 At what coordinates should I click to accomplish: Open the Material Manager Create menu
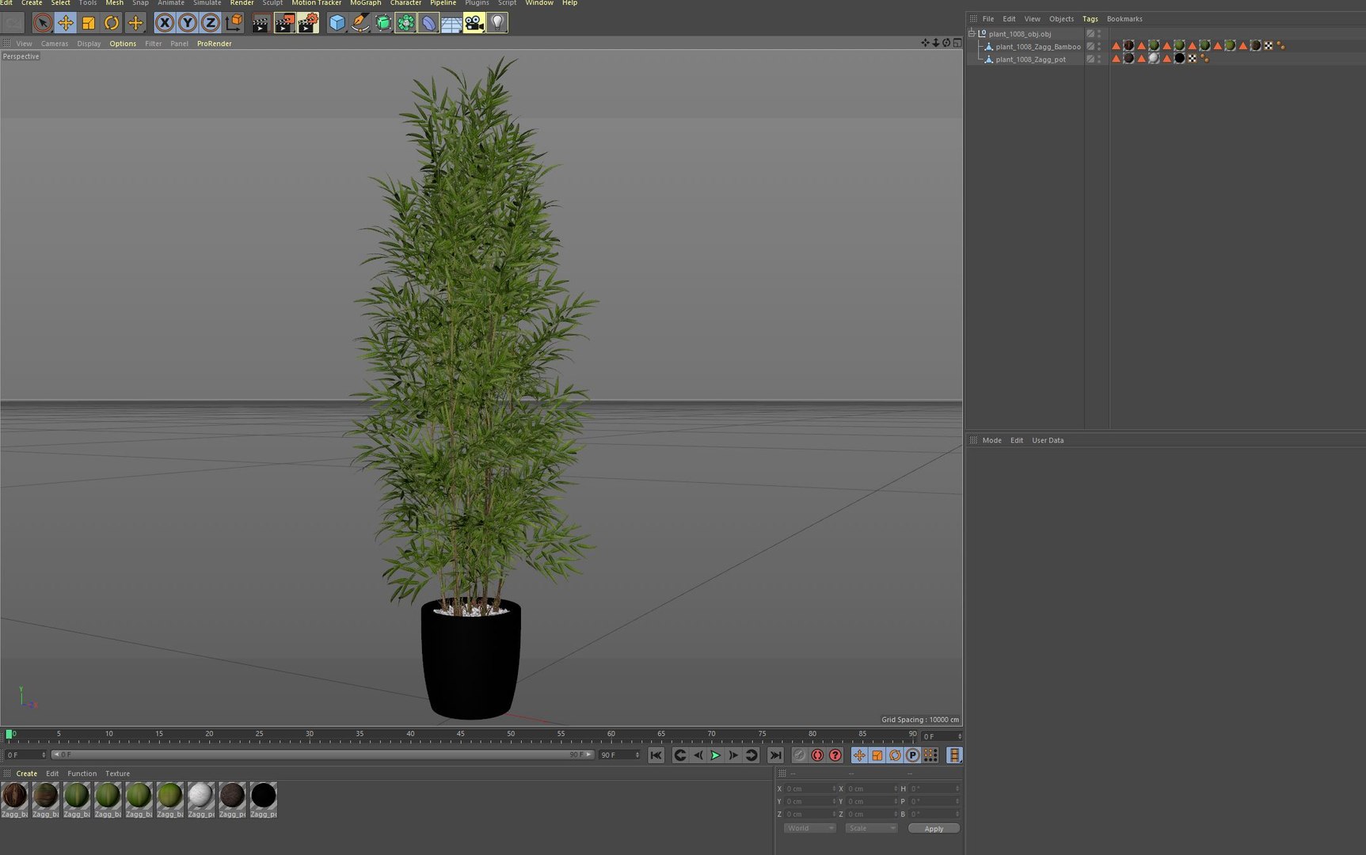point(27,773)
